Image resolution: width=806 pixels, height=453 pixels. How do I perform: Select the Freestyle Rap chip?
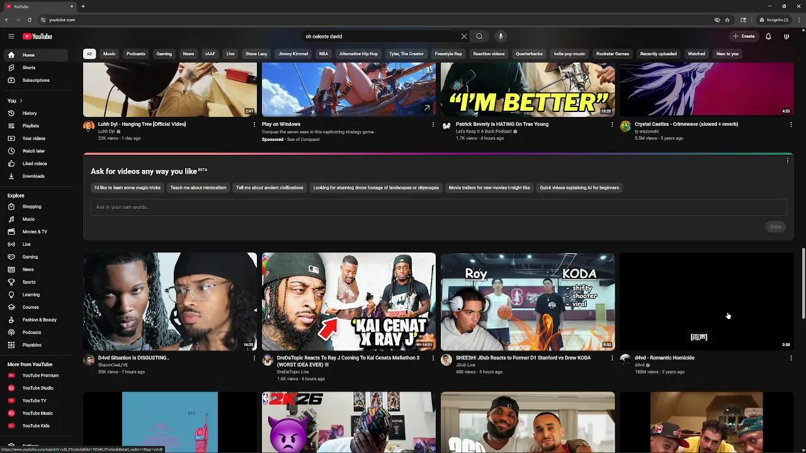(448, 54)
